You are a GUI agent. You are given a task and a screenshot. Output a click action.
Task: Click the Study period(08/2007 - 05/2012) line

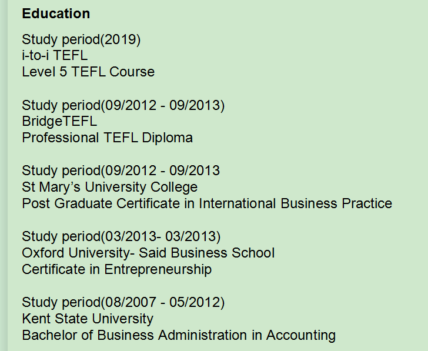(x=123, y=303)
